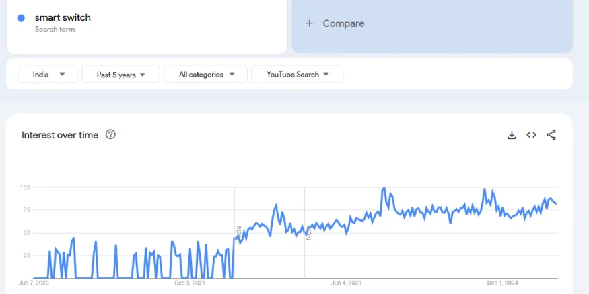Share the Interest over time chart
The image size is (589, 294).
551,135
